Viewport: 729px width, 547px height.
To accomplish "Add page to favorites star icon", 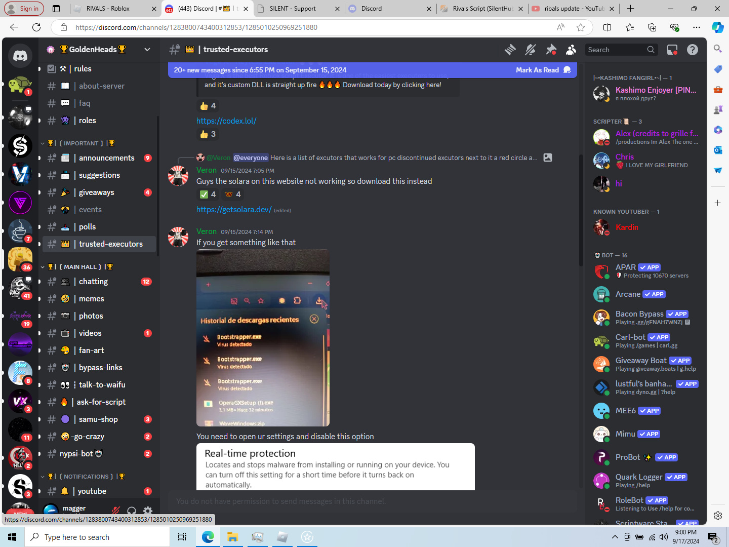I will [x=581, y=27].
